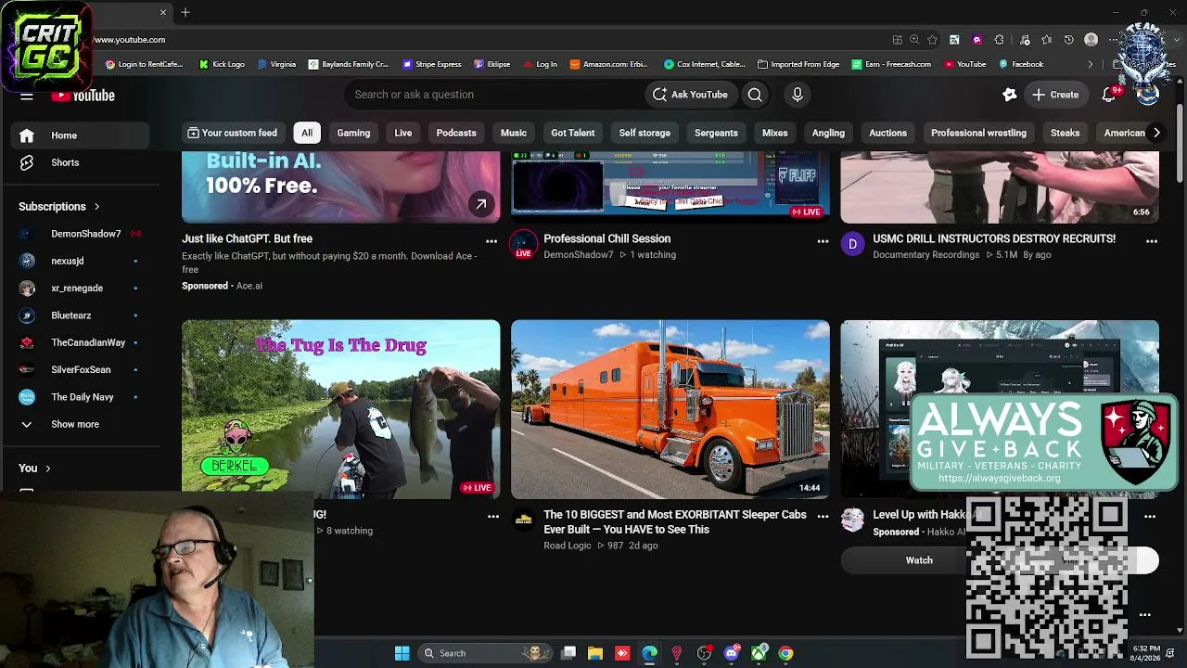Screen dimensions: 1187x668
Task: Open The Daily Navy subscription
Action: tap(80, 397)
